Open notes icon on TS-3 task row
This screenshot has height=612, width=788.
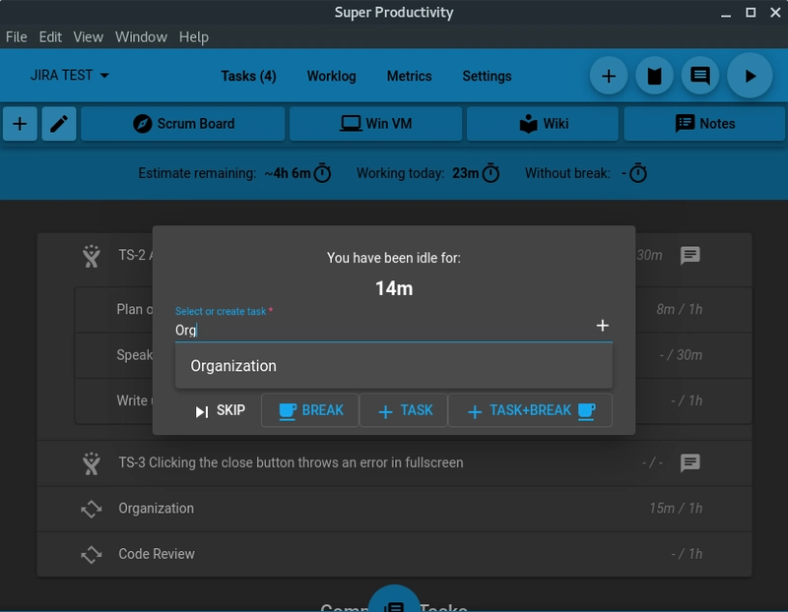pyautogui.click(x=690, y=462)
